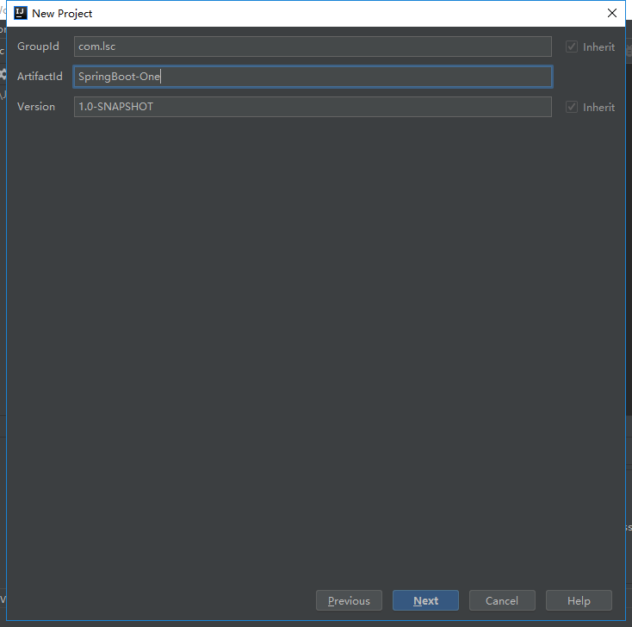The width and height of the screenshot is (632, 627).
Task: Click the ArtifactId label text
Action: coord(40,76)
